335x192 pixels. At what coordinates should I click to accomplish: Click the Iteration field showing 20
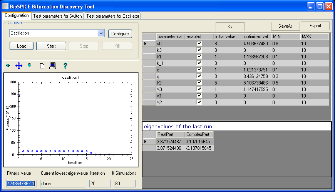(100, 184)
